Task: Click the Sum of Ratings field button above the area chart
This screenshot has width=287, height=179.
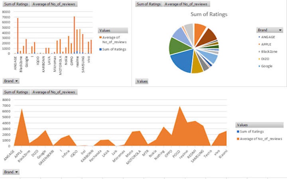Action: click(16, 92)
